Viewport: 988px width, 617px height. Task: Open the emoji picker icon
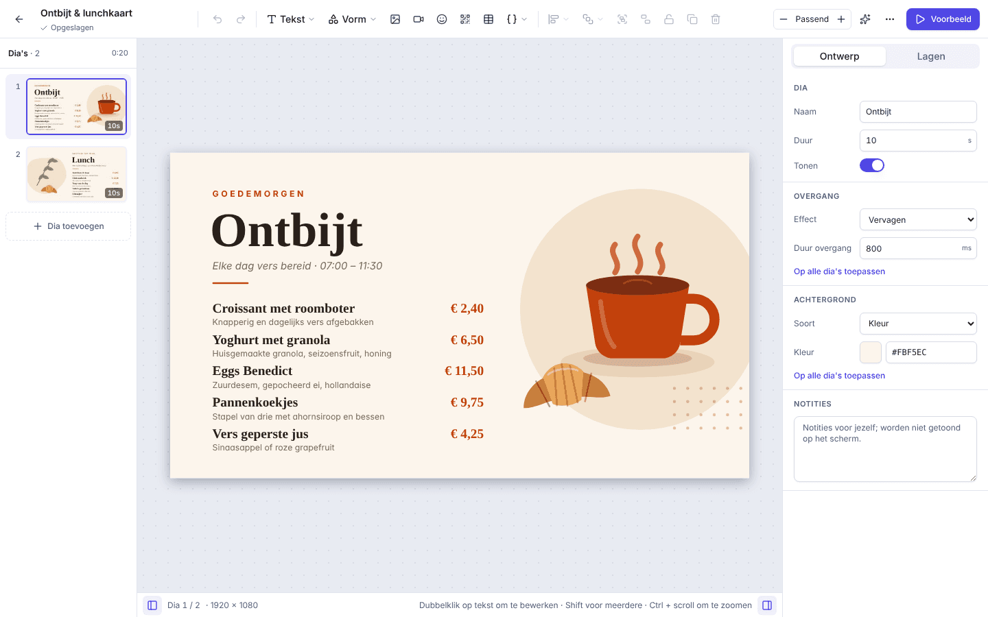pyautogui.click(x=442, y=19)
